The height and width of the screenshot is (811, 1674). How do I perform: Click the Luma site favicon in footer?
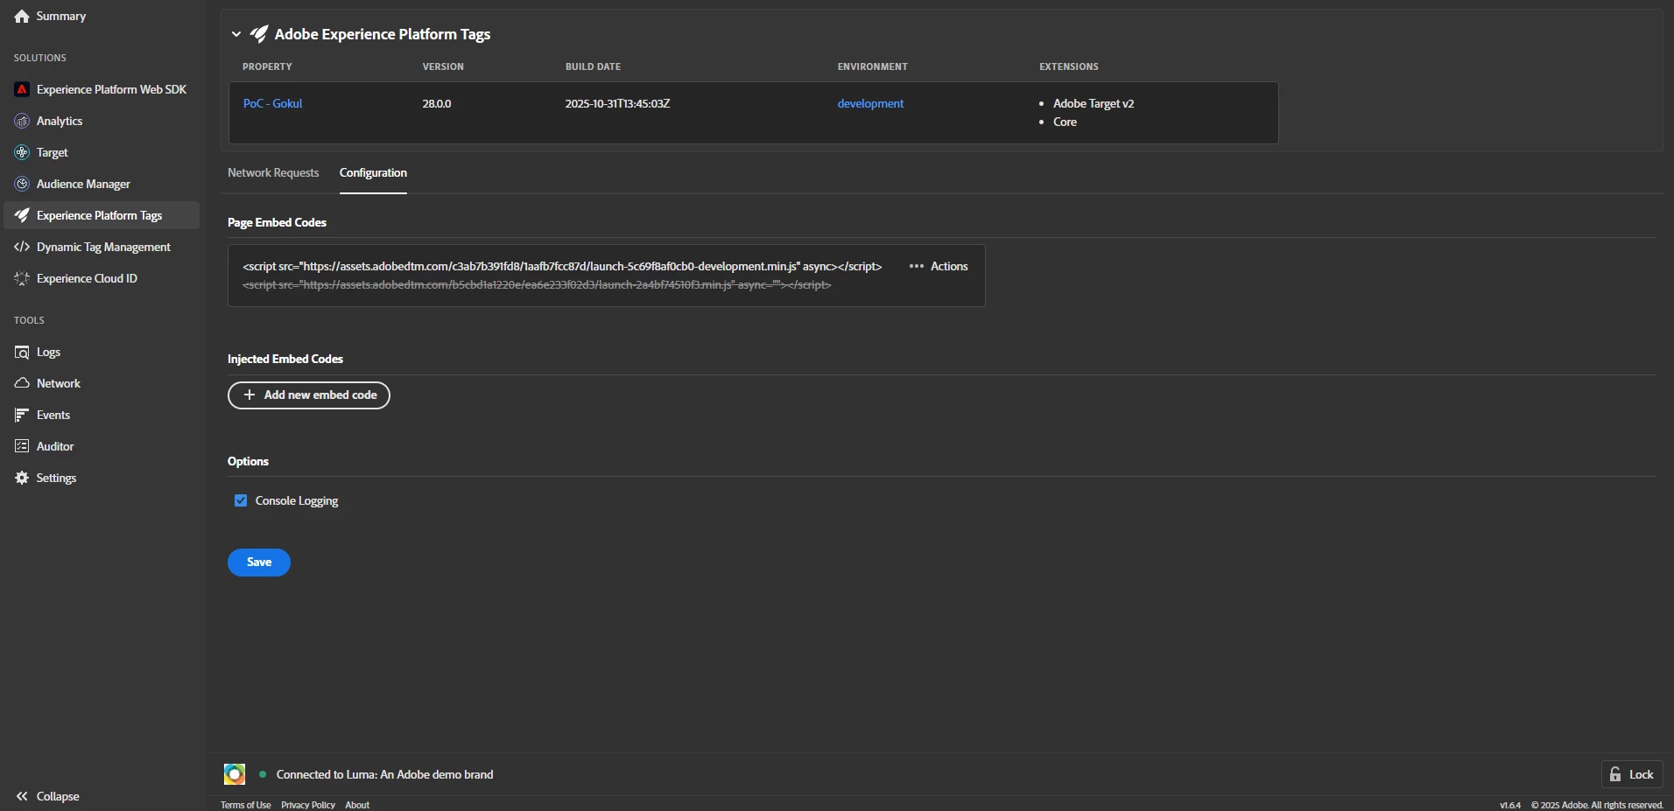pos(235,774)
